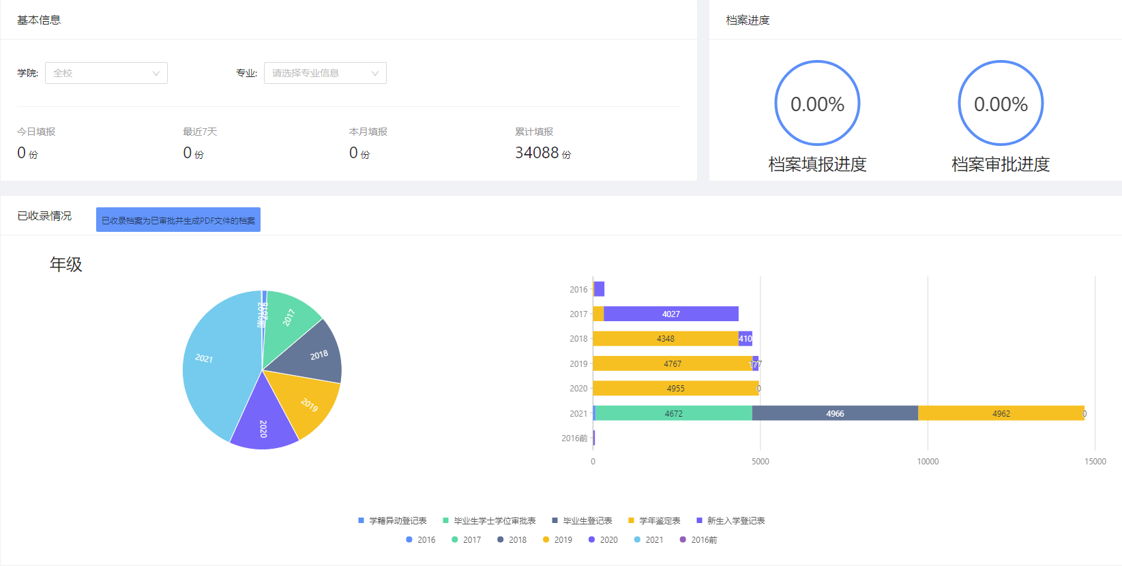Click the blue 已收录档案为已审批并生成PDF文件的档案 button
The height and width of the screenshot is (566, 1122).
(x=178, y=220)
